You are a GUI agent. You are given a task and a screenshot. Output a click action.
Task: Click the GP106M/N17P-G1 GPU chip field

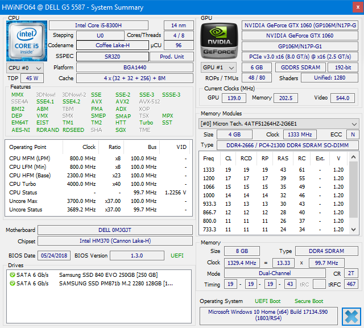click(300, 47)
